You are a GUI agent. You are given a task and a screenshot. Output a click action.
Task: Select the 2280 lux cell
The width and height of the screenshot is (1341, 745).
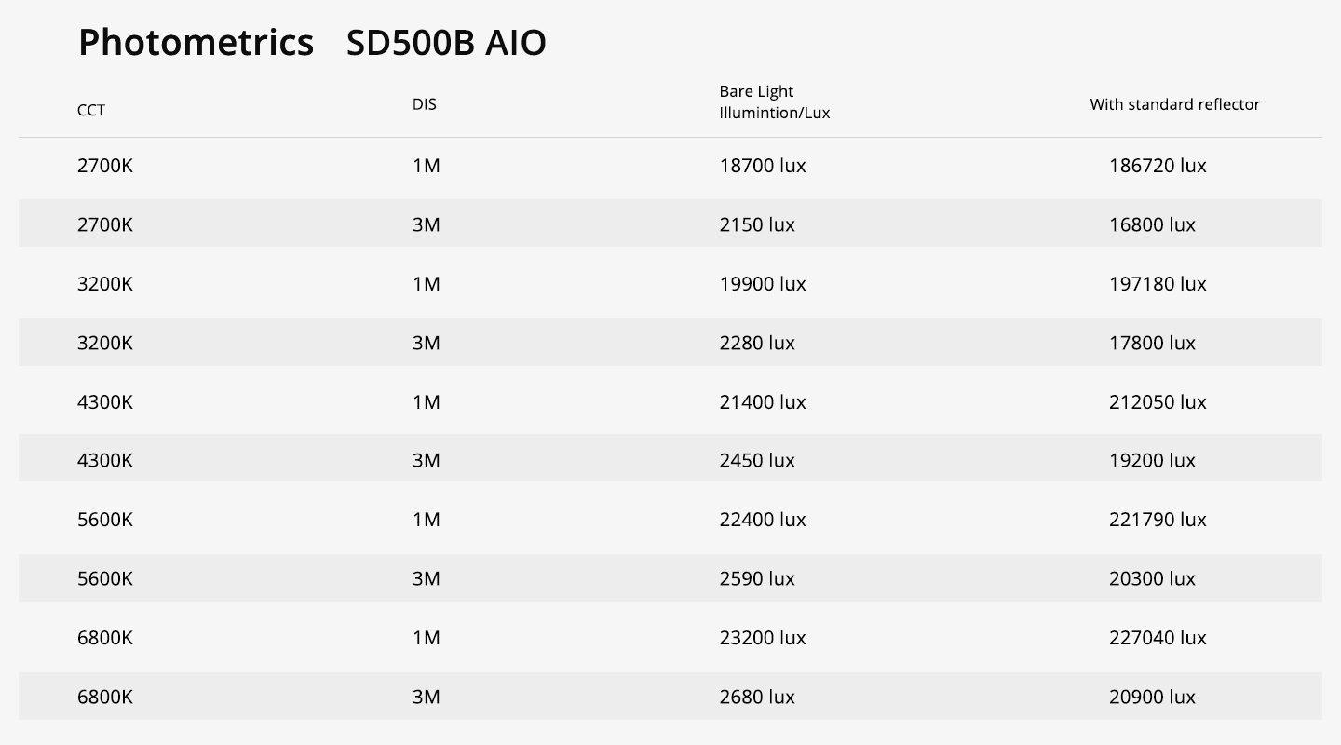point(757,343)
